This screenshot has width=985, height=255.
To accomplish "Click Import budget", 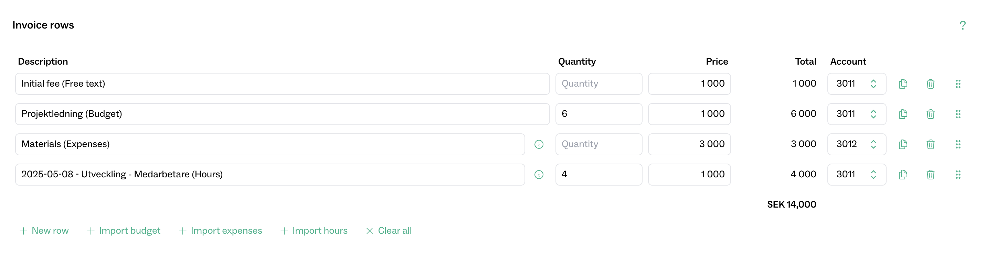I will coord(124,231).
